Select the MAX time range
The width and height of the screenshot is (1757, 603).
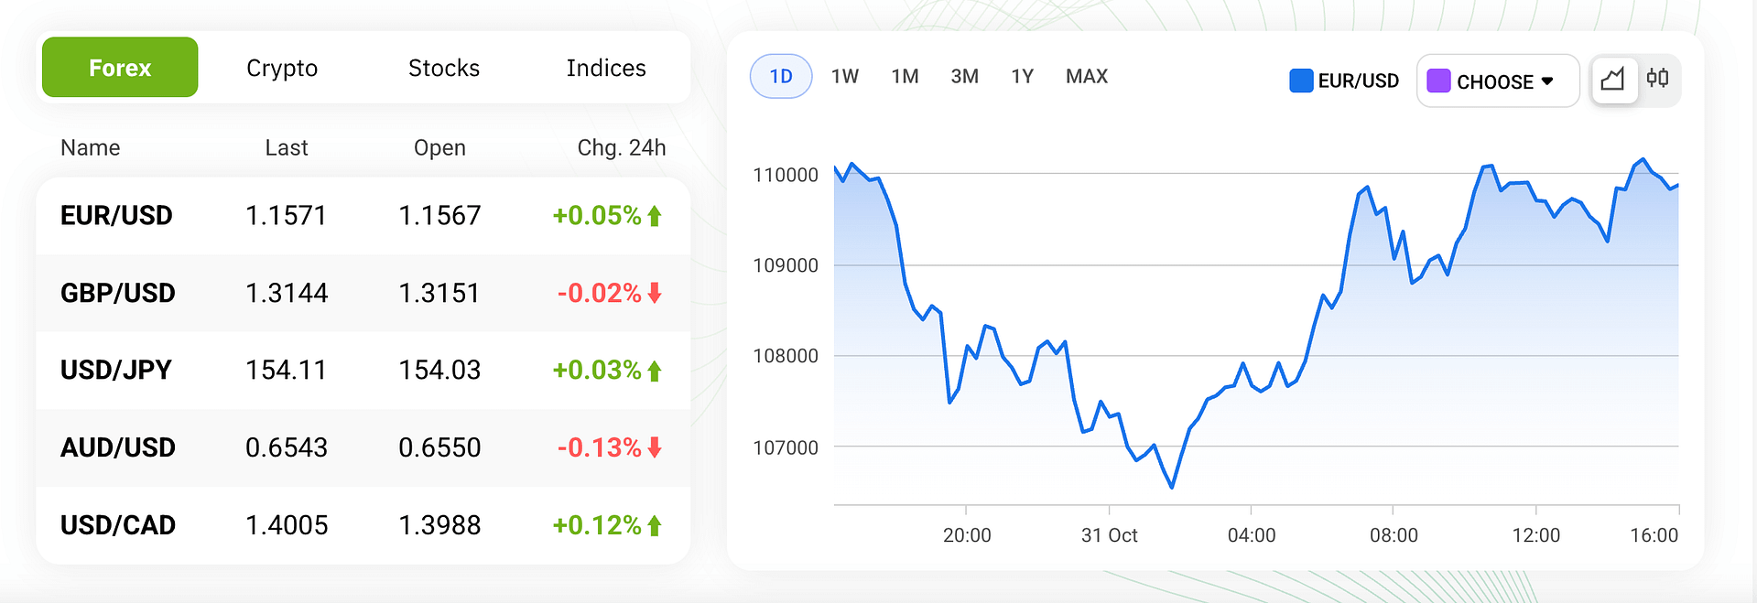(x=1087, y=77)
